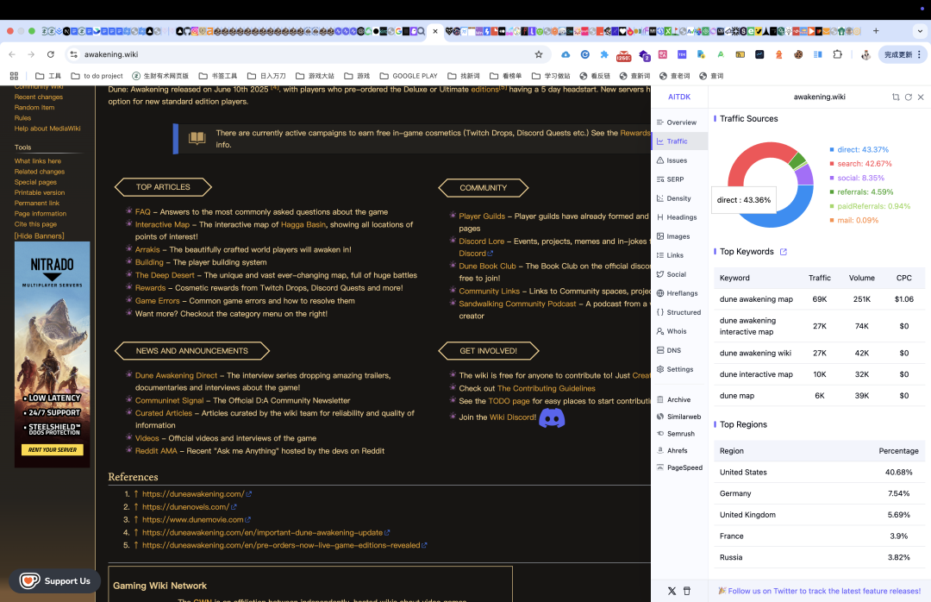The width and height of the screenshot is (931, 602).
Task: Reload the page with browser refresh button
Action: (x=51, y=54)
